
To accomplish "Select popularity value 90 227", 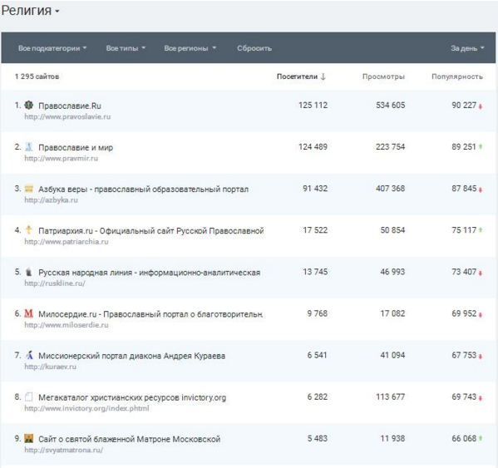I will pos(464,105).
